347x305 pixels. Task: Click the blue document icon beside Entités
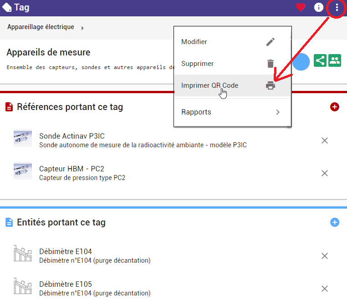(x=9, y=222)
